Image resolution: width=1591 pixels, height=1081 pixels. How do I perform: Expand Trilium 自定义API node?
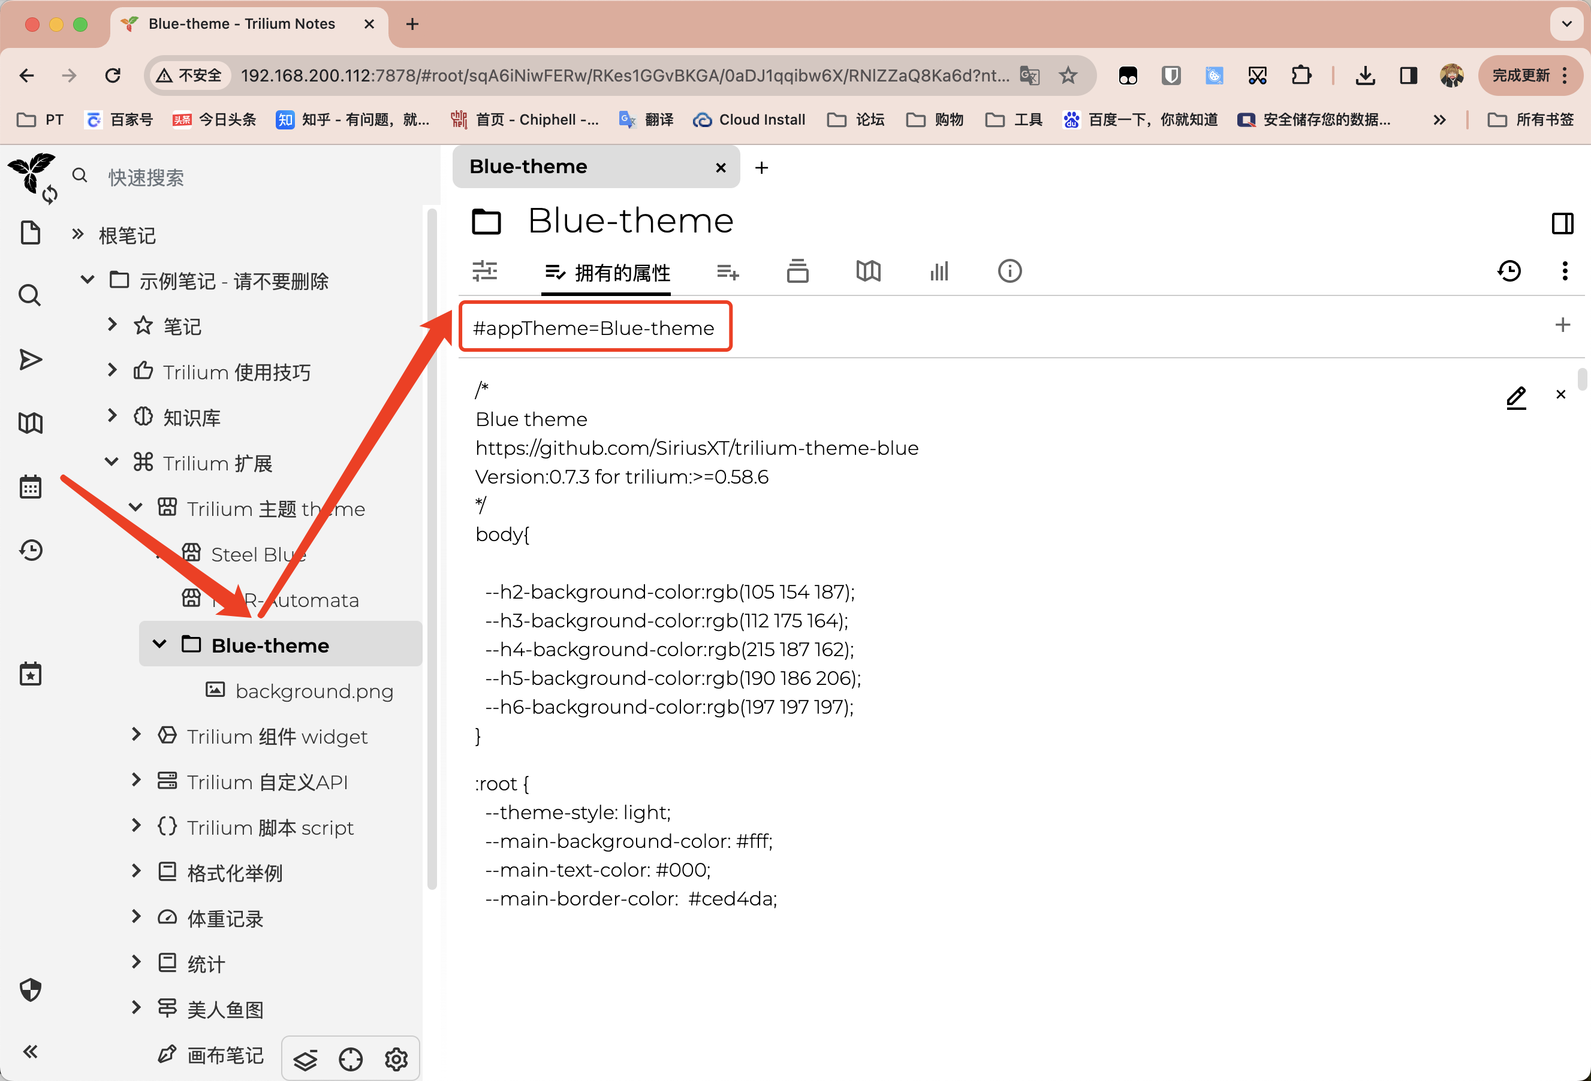pos(136,779)
